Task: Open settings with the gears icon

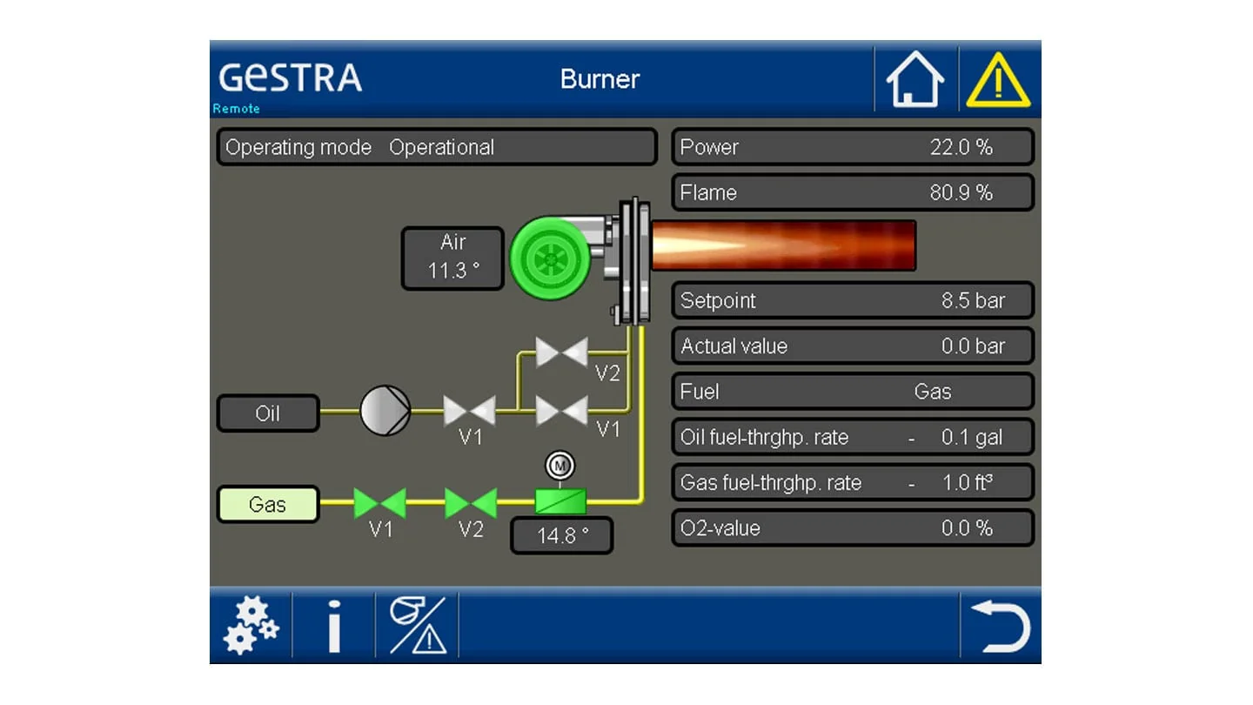Action: point(251,625)
